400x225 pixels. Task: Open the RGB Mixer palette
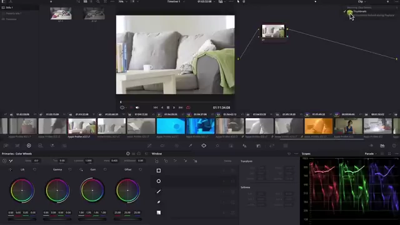click(x=52, y=146)
